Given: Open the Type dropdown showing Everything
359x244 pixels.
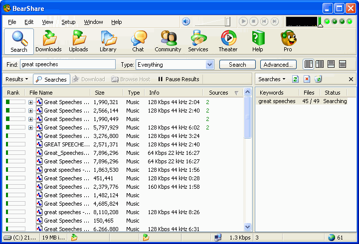Looking at the screenshot, I should point(209,65).
